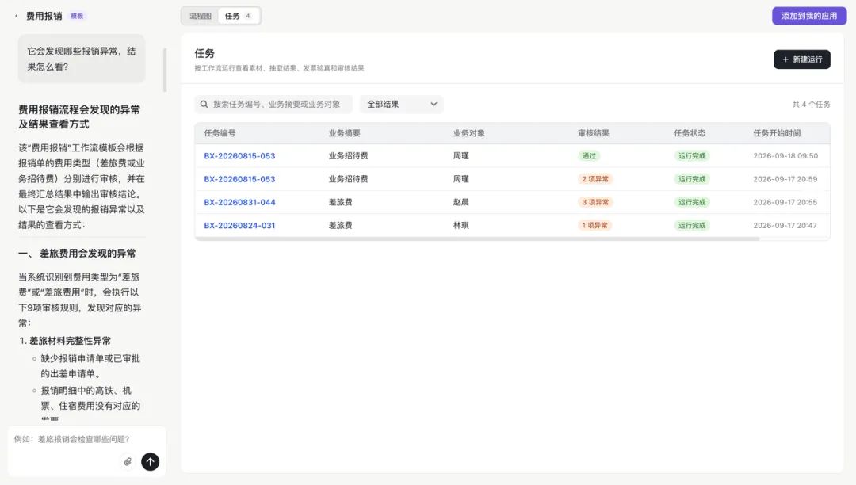The height and width of the screenshot is (485, 856).
Task: Click the 添加到我的应用 button
Action: (x=809, y=16)
